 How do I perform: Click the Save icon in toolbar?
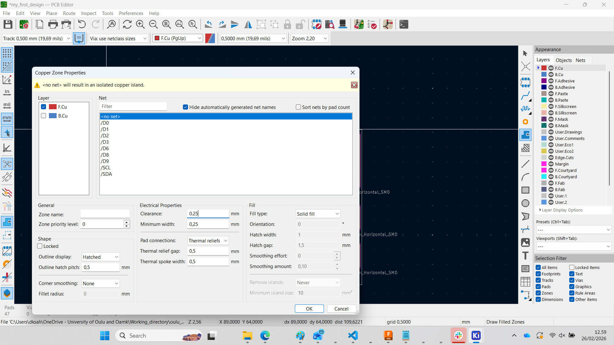point(8,24)
